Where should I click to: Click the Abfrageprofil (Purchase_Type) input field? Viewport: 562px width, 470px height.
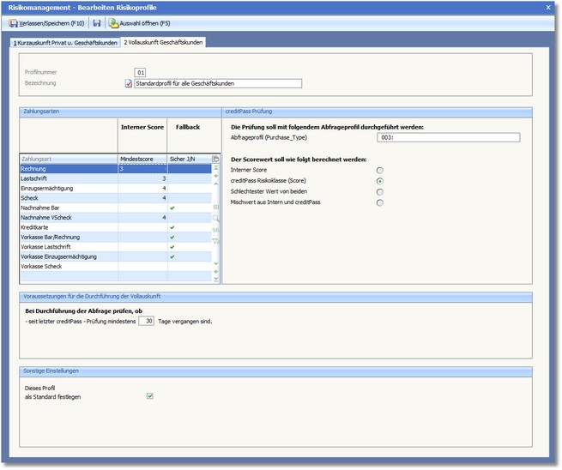(448, 136)
